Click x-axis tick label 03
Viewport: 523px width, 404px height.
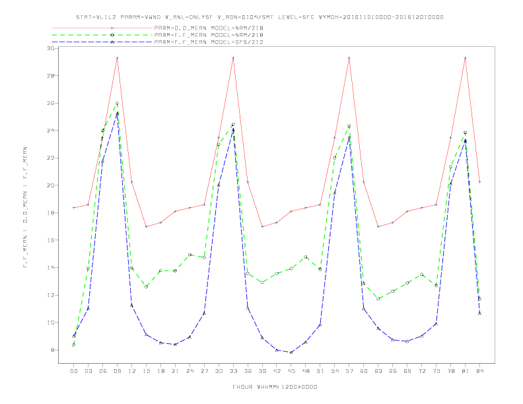pyautogui.click(x=88, y=371)
